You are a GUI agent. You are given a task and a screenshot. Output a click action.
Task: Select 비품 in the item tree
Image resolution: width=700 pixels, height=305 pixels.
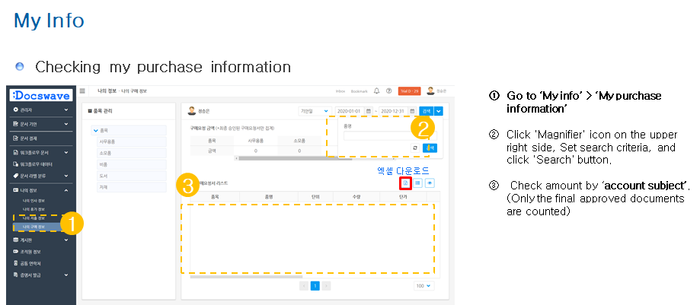coord(132,164)
